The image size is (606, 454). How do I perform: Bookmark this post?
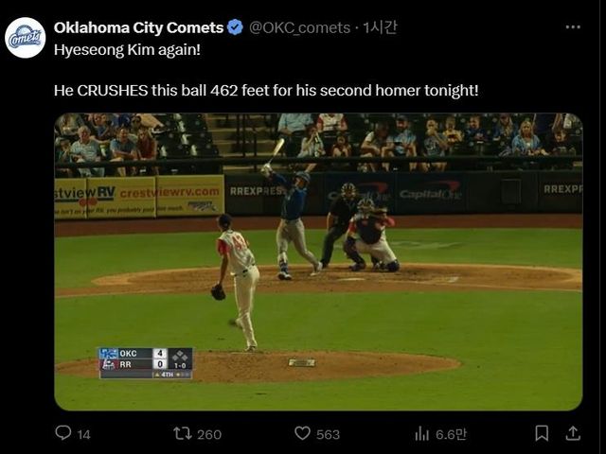point(542,433)
